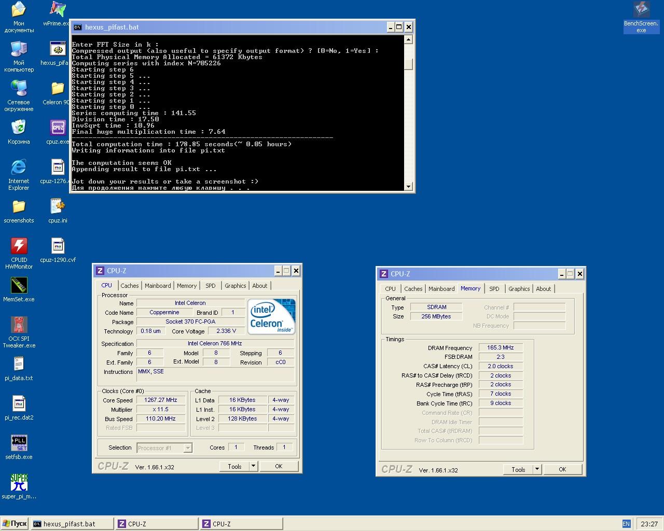Image resolution: width=664 pixels, height=531 pixels.
Task: Click the memory Size 256 MBytes value
Action: 436,316
